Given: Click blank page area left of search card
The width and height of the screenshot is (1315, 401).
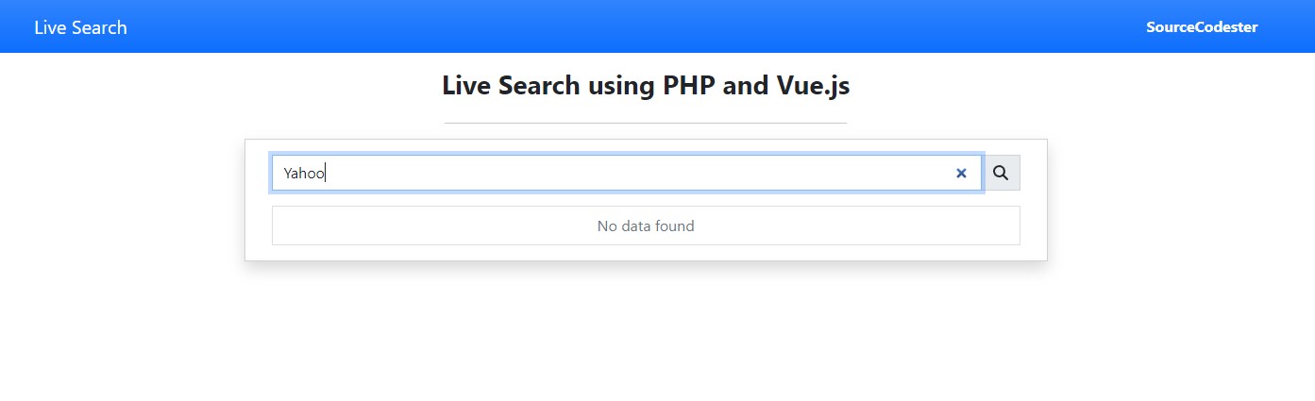Looking at the screenshot, I should click(x=121, y=200).
